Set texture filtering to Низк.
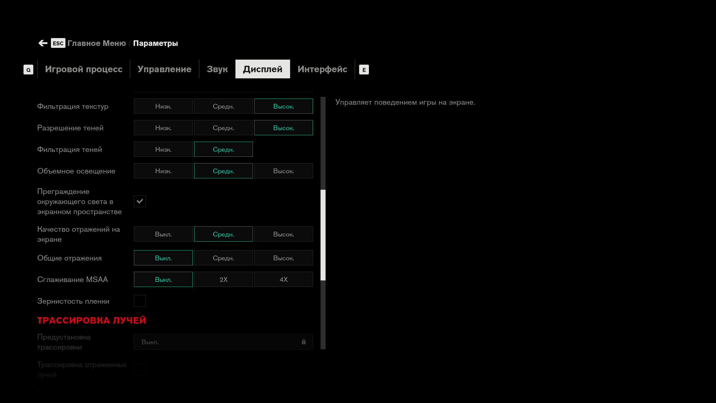Screen dimensions: 716x403 pyautogui.click(x=163, y=106)
